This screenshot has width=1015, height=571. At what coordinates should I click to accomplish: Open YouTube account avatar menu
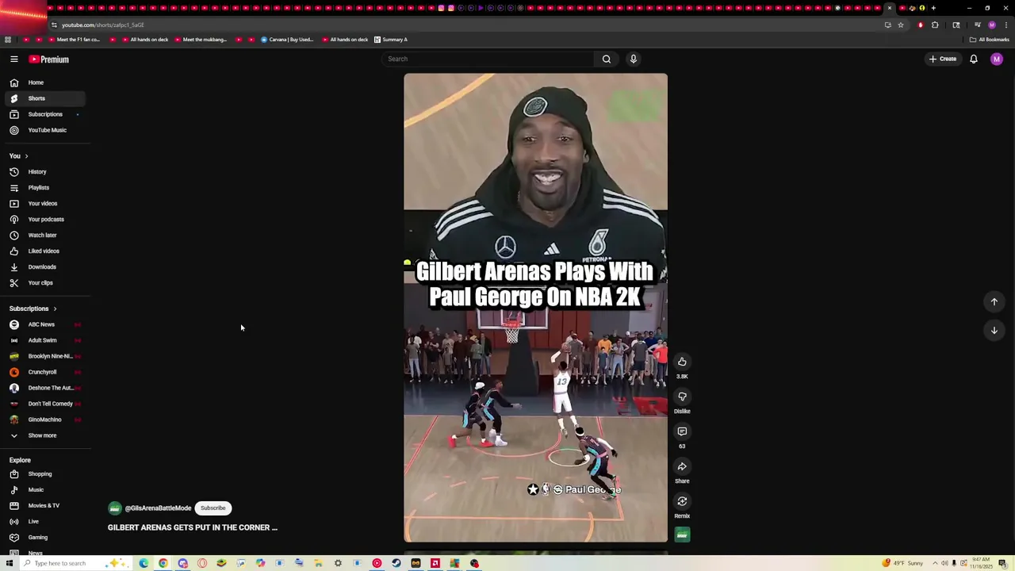point(997,59)
